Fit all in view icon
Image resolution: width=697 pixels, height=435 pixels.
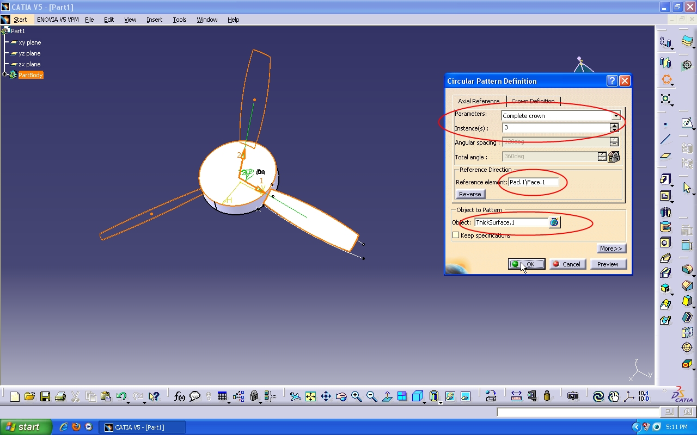coord(310,396)
